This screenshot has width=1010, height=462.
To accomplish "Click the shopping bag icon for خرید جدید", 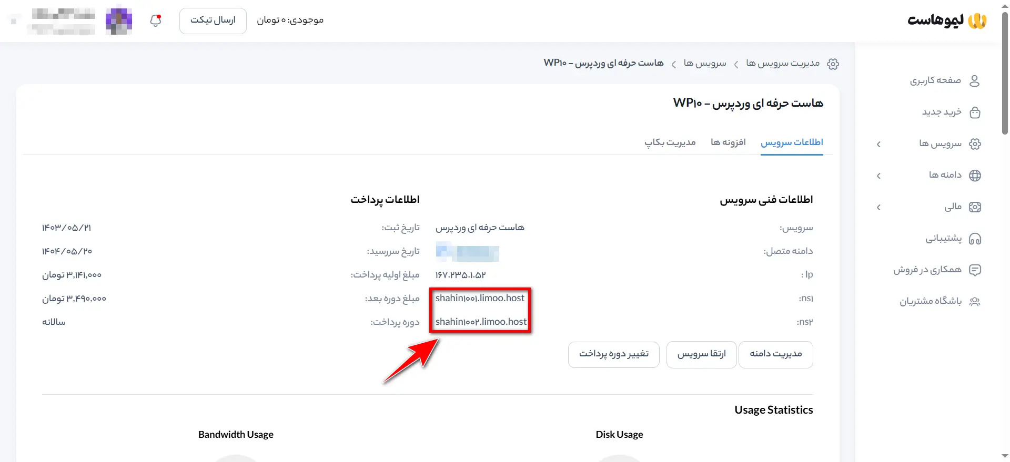I will click(x=975, y=112).
